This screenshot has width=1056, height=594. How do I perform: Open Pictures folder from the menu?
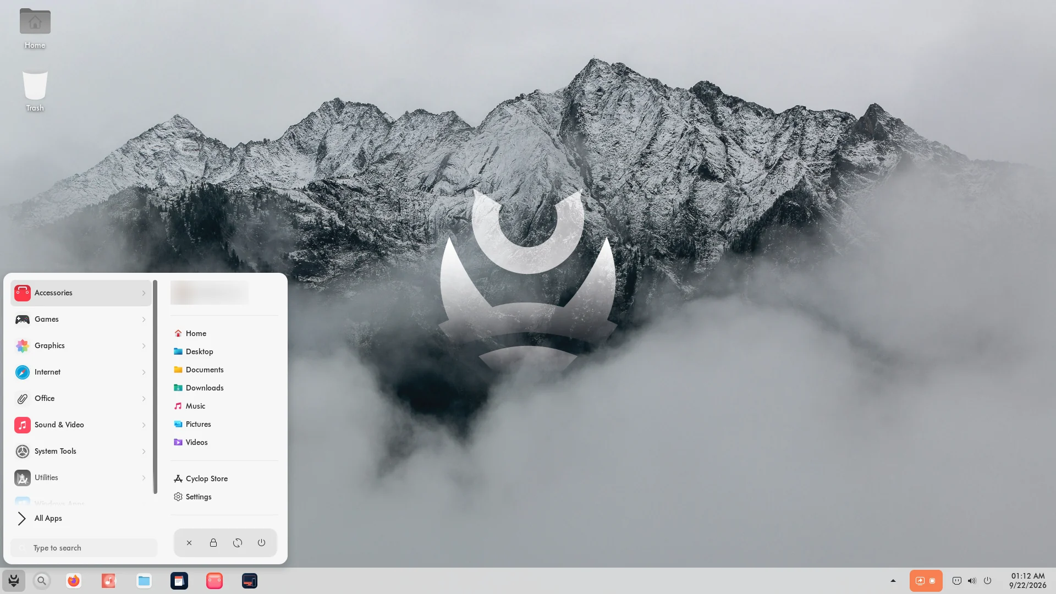[x=193, y=424]
